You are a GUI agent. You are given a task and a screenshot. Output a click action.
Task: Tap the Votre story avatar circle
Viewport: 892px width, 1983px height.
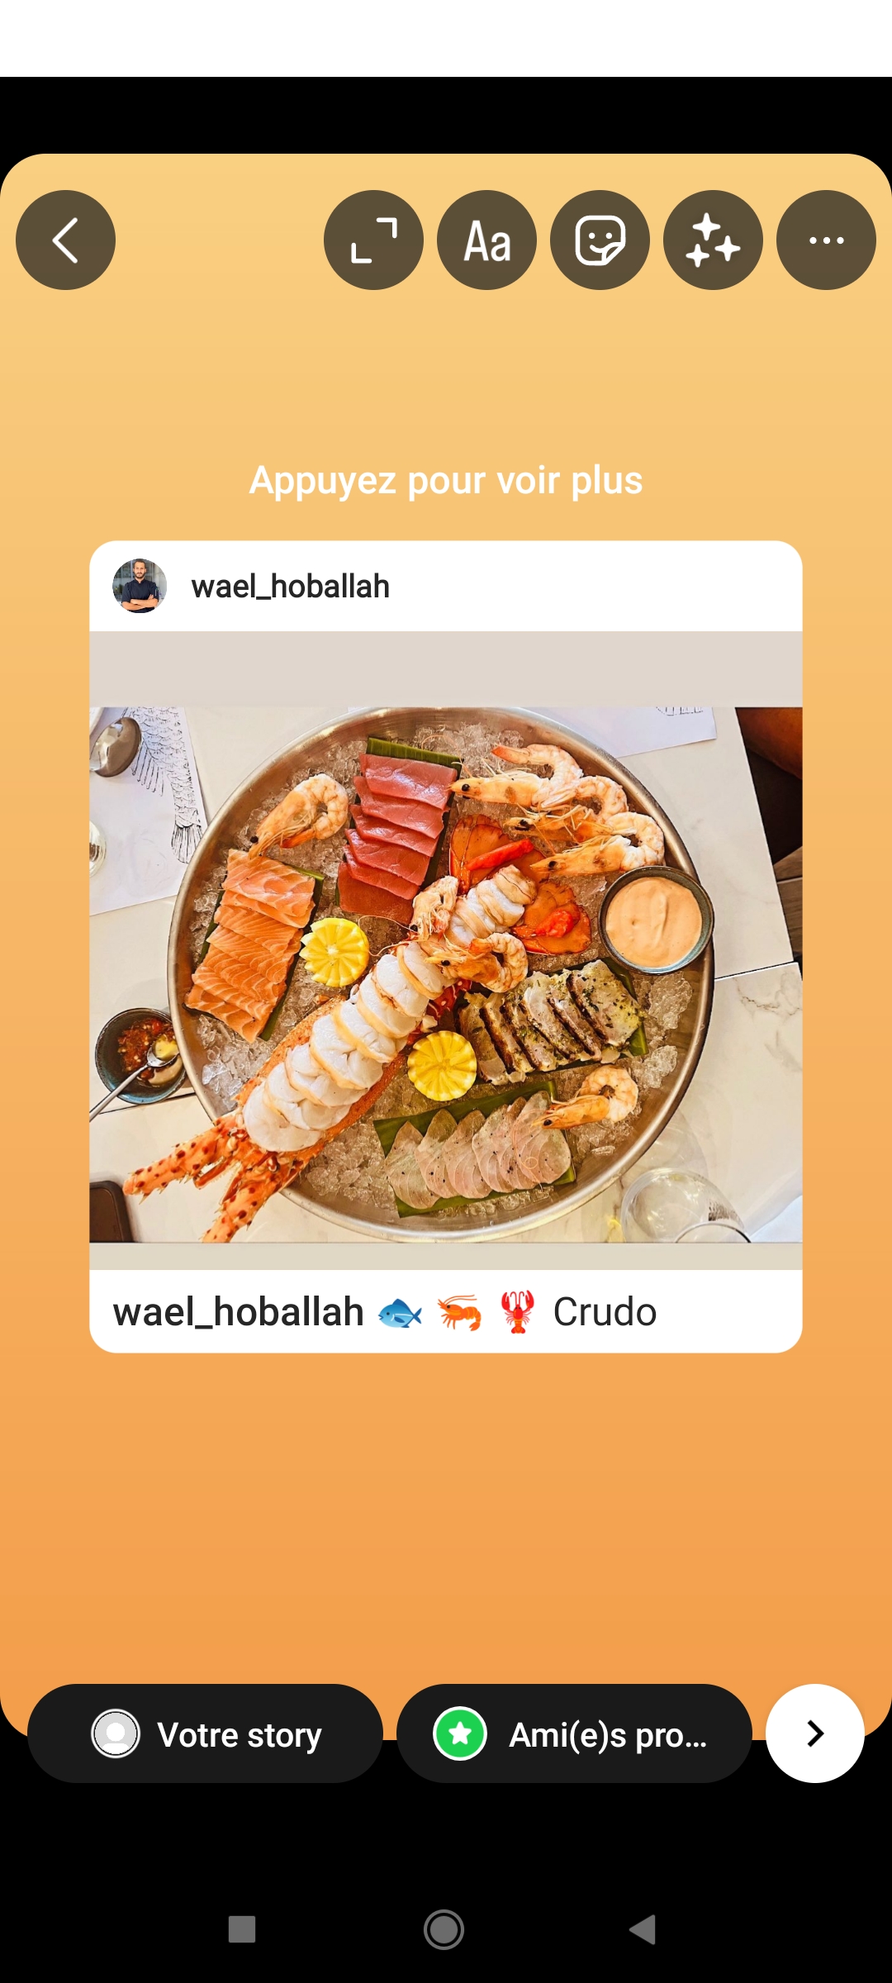click(116, 1733)
